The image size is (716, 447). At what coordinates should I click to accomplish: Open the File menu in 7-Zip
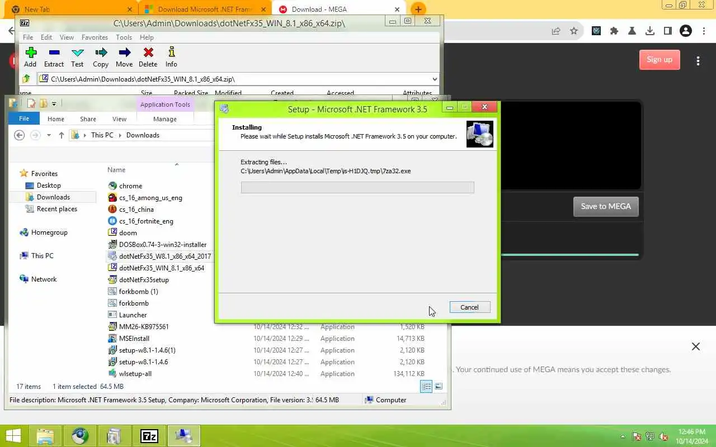[27, 37]
